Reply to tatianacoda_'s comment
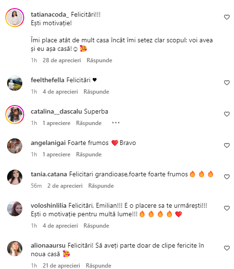 tap(99, 60)
